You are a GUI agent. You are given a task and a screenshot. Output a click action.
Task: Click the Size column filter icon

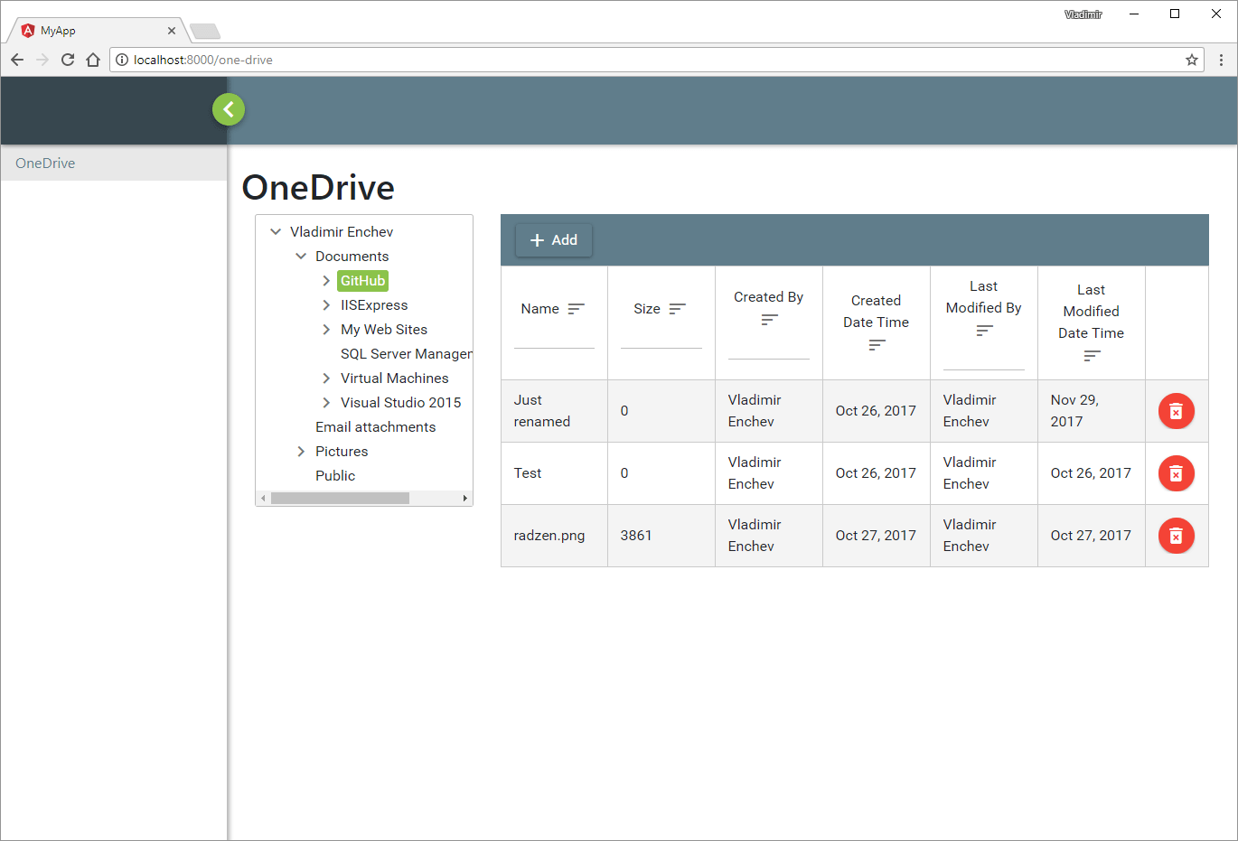[x=678, y=309]
